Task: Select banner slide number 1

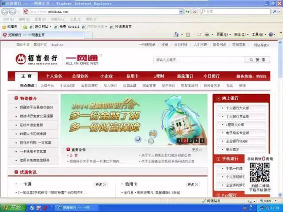Action: click(x=179, y=140)
